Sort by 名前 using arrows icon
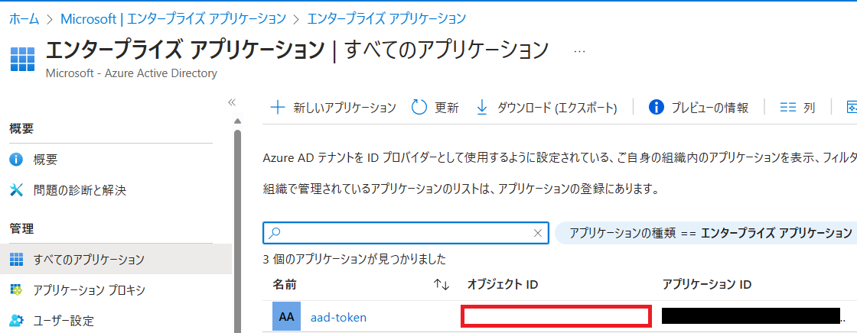The image size is (857, 333). tap(441, 284)
